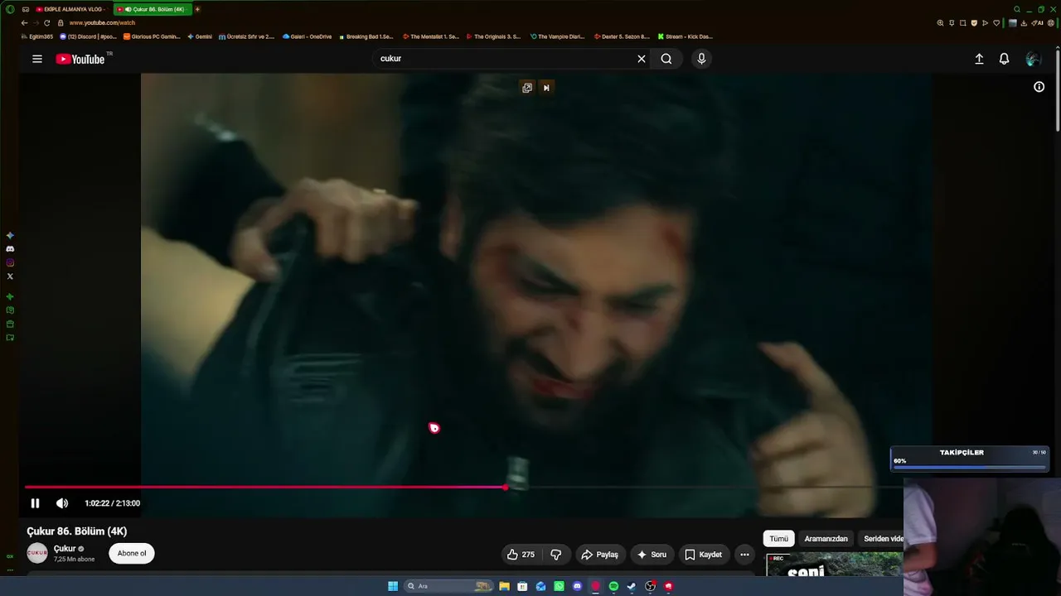Open Spotify from the taskbar
This screenshot has height=596, width=1061.
click(x=613, y=586)
